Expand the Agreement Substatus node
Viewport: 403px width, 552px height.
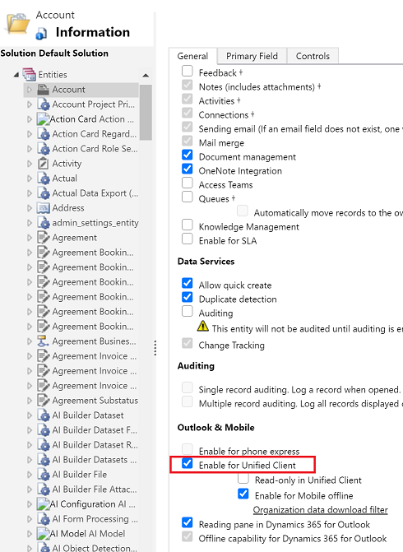[x=30, y=401]
